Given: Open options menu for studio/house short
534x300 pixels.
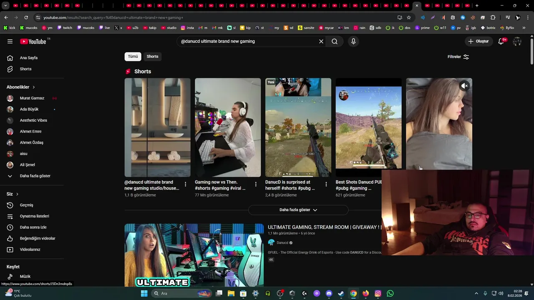Looking at the screenshot, I should 186,184.
